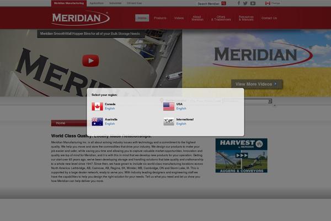This screenshot has height=221, width=331.
Task: Switch to the Agriculture tab
Action: tap(97, 3)
